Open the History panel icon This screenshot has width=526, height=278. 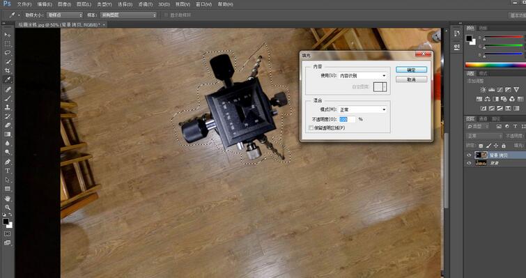[x=456, y=33]
